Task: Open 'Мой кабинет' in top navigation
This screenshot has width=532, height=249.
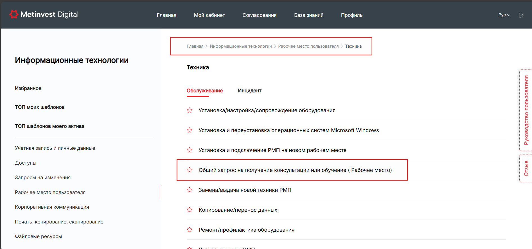Action: (209, 15)
